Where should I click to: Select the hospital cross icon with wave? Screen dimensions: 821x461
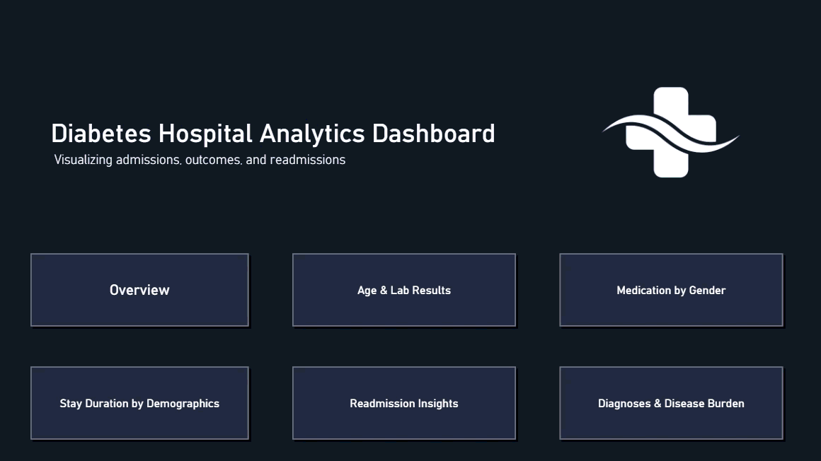click(670, 132)
